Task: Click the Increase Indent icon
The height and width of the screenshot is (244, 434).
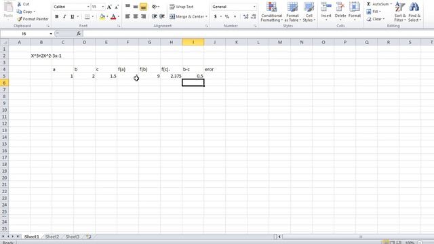Action: 162,16
